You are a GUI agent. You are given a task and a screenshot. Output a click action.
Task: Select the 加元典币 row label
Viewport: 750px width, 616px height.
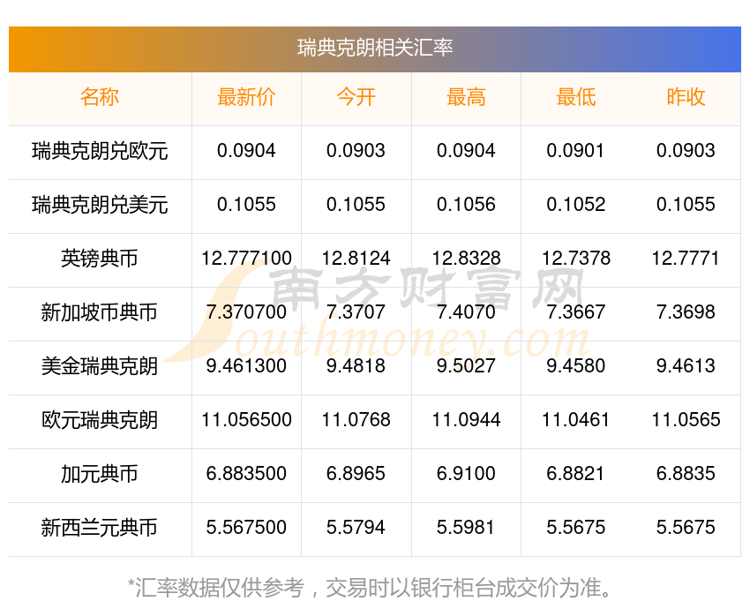[x=100, y=475]
